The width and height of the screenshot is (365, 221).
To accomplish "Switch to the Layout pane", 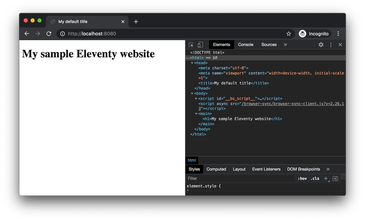I will point(239,169).
